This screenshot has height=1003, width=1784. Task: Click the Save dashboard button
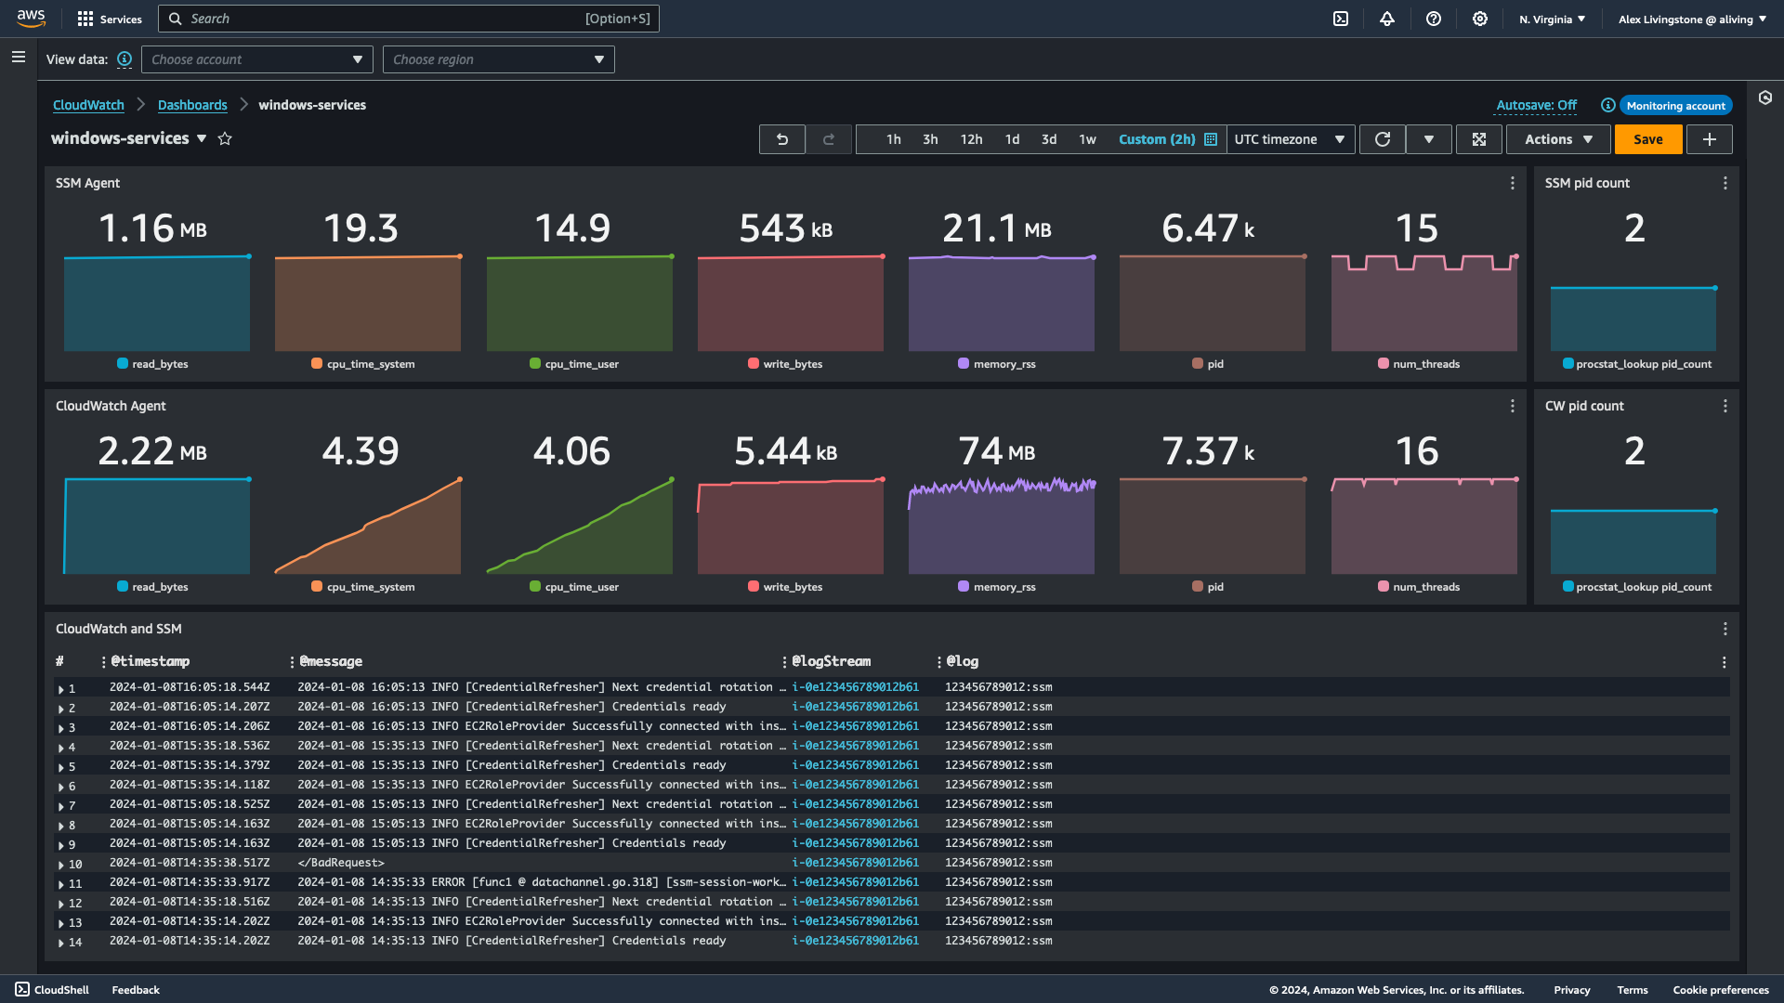tap(1648, 138)
